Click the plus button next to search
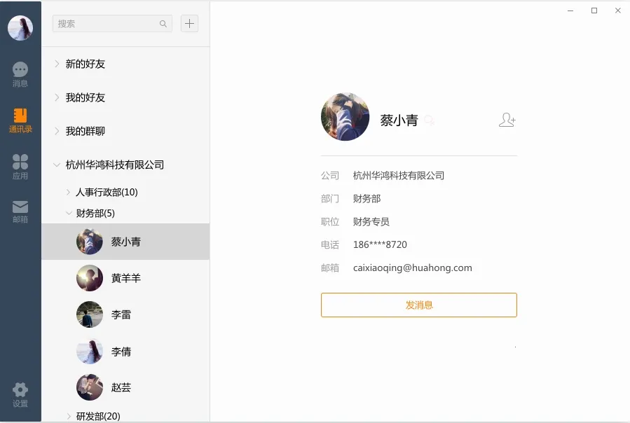Image resolution: width=630 pixels, height=423 pixels. point(189,23)
